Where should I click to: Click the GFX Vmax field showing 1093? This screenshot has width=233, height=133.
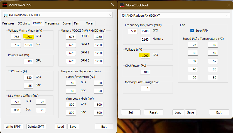tap(28, 37)
